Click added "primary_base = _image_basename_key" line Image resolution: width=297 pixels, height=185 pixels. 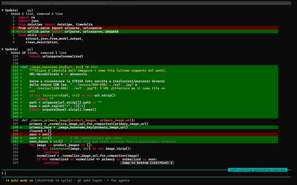point(145,127)
